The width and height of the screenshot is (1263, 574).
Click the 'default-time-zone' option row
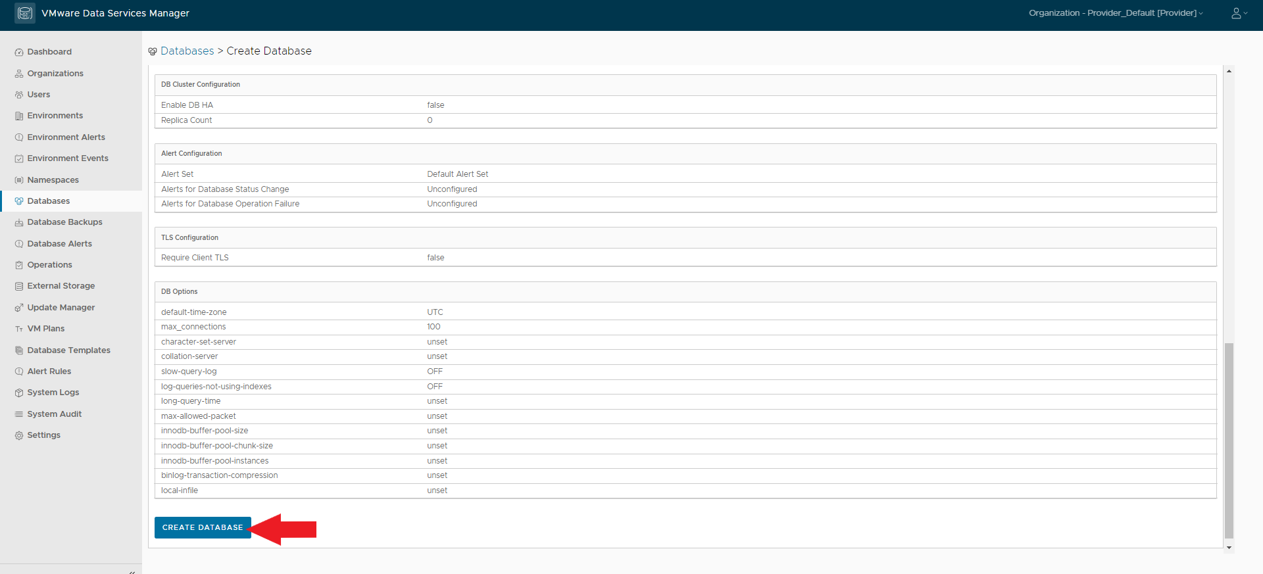click(685, 312)
